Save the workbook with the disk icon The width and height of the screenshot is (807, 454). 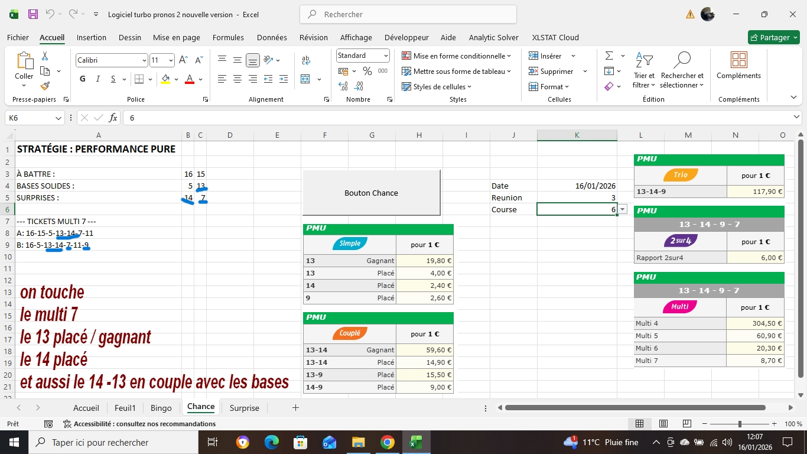click(x=33, y=14)
